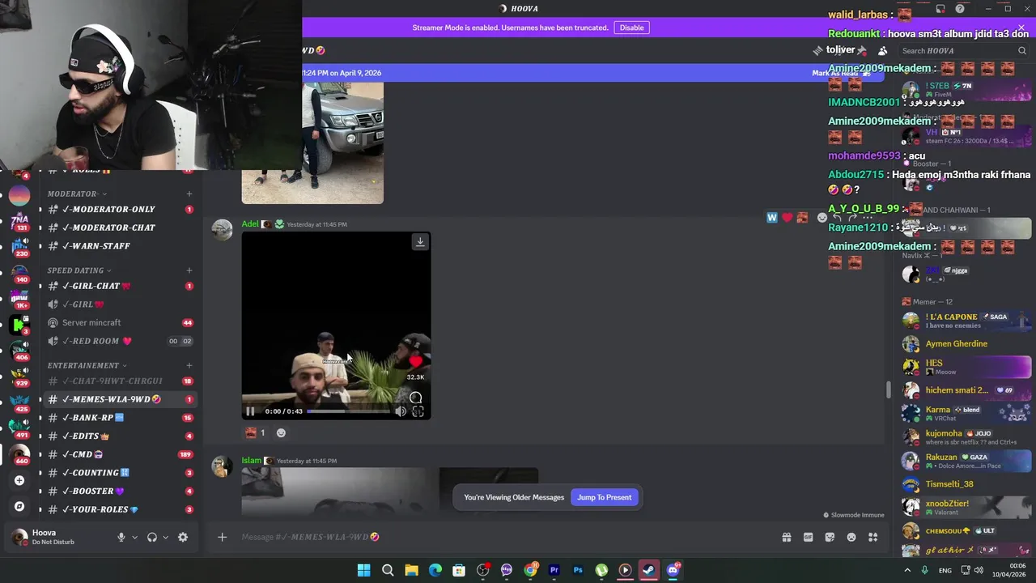Open server with 660 badge in sidebar
Viewport: 1036px width, 583px height.
coord(19,453)
